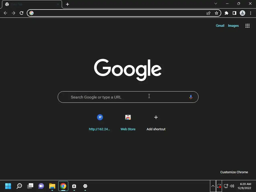Image resolution: width=256 pixels, height=192 pixels.
Task: Click the Search Google or type a URL box
Action: pyautogui.click(x=128, y=97)
